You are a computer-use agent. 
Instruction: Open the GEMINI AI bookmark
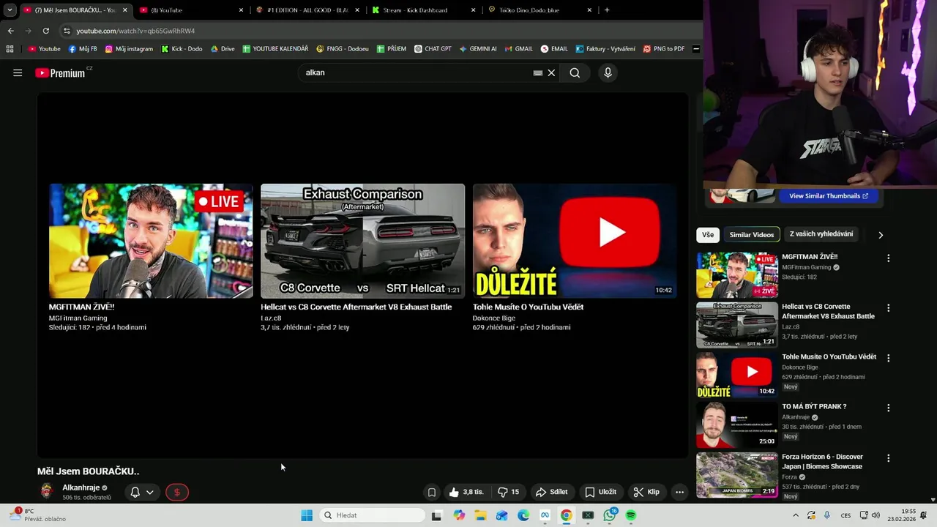pos(478,49)
